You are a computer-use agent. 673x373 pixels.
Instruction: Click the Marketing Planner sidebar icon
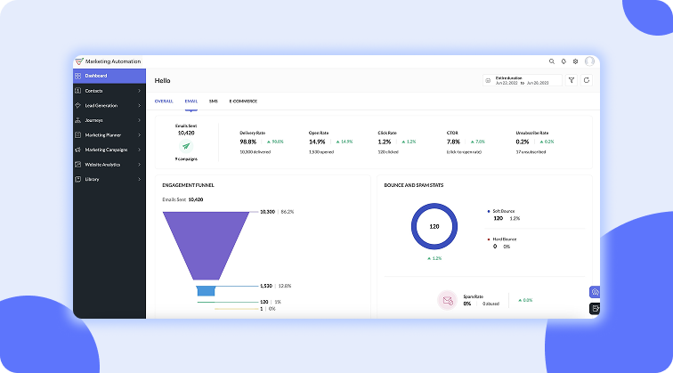point(77,134)
